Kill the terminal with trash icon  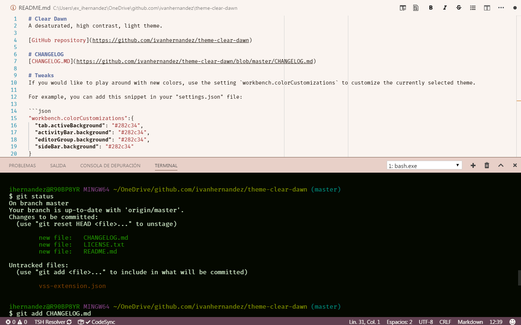[487, 165]
